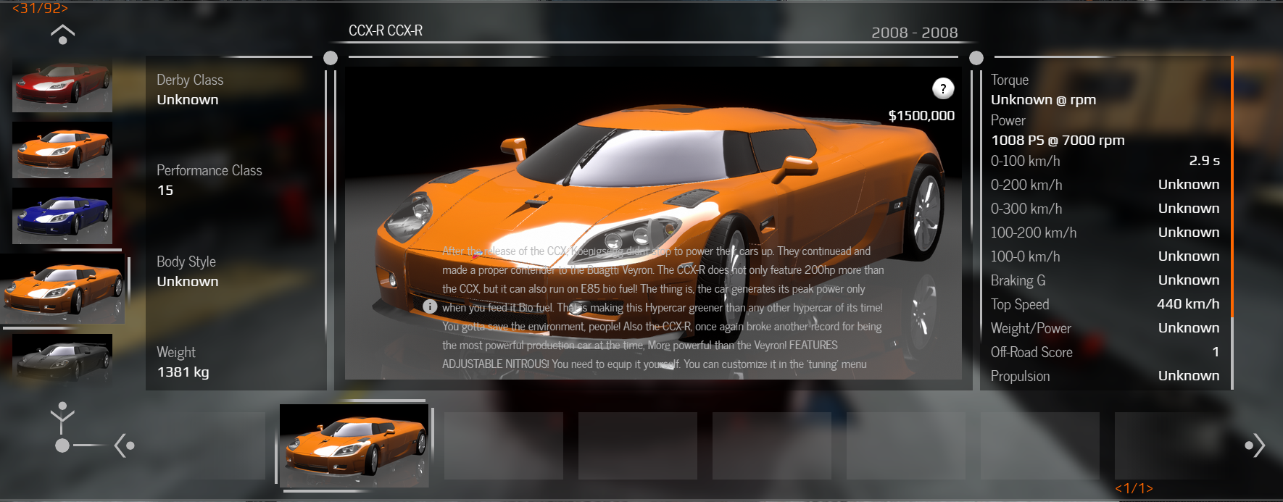The height and width of the screenshot is (502, 1283).
Task: Select the red car thumbnail
Action: [x=62, y=85]
